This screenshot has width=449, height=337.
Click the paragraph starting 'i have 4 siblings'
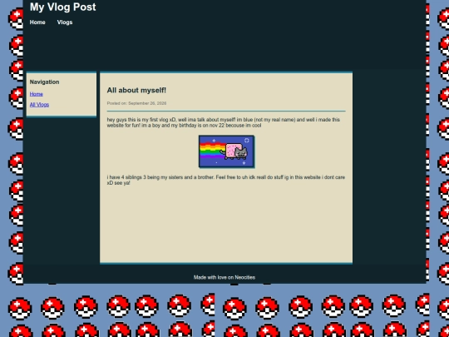(x=226, y=181)
